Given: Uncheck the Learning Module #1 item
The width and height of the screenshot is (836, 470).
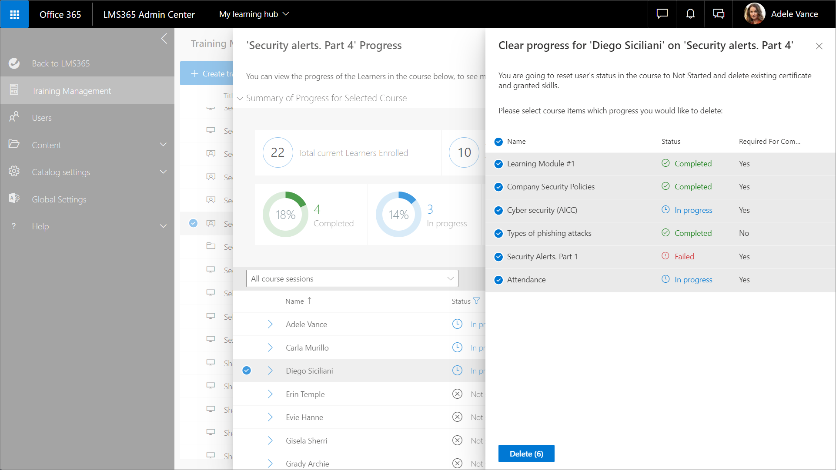Looking at the screenshot, I should (x=499, y=164).
